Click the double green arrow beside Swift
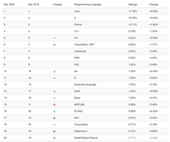Screen dimensions: 170x142 pyautogui.click(x=54, y=91)
